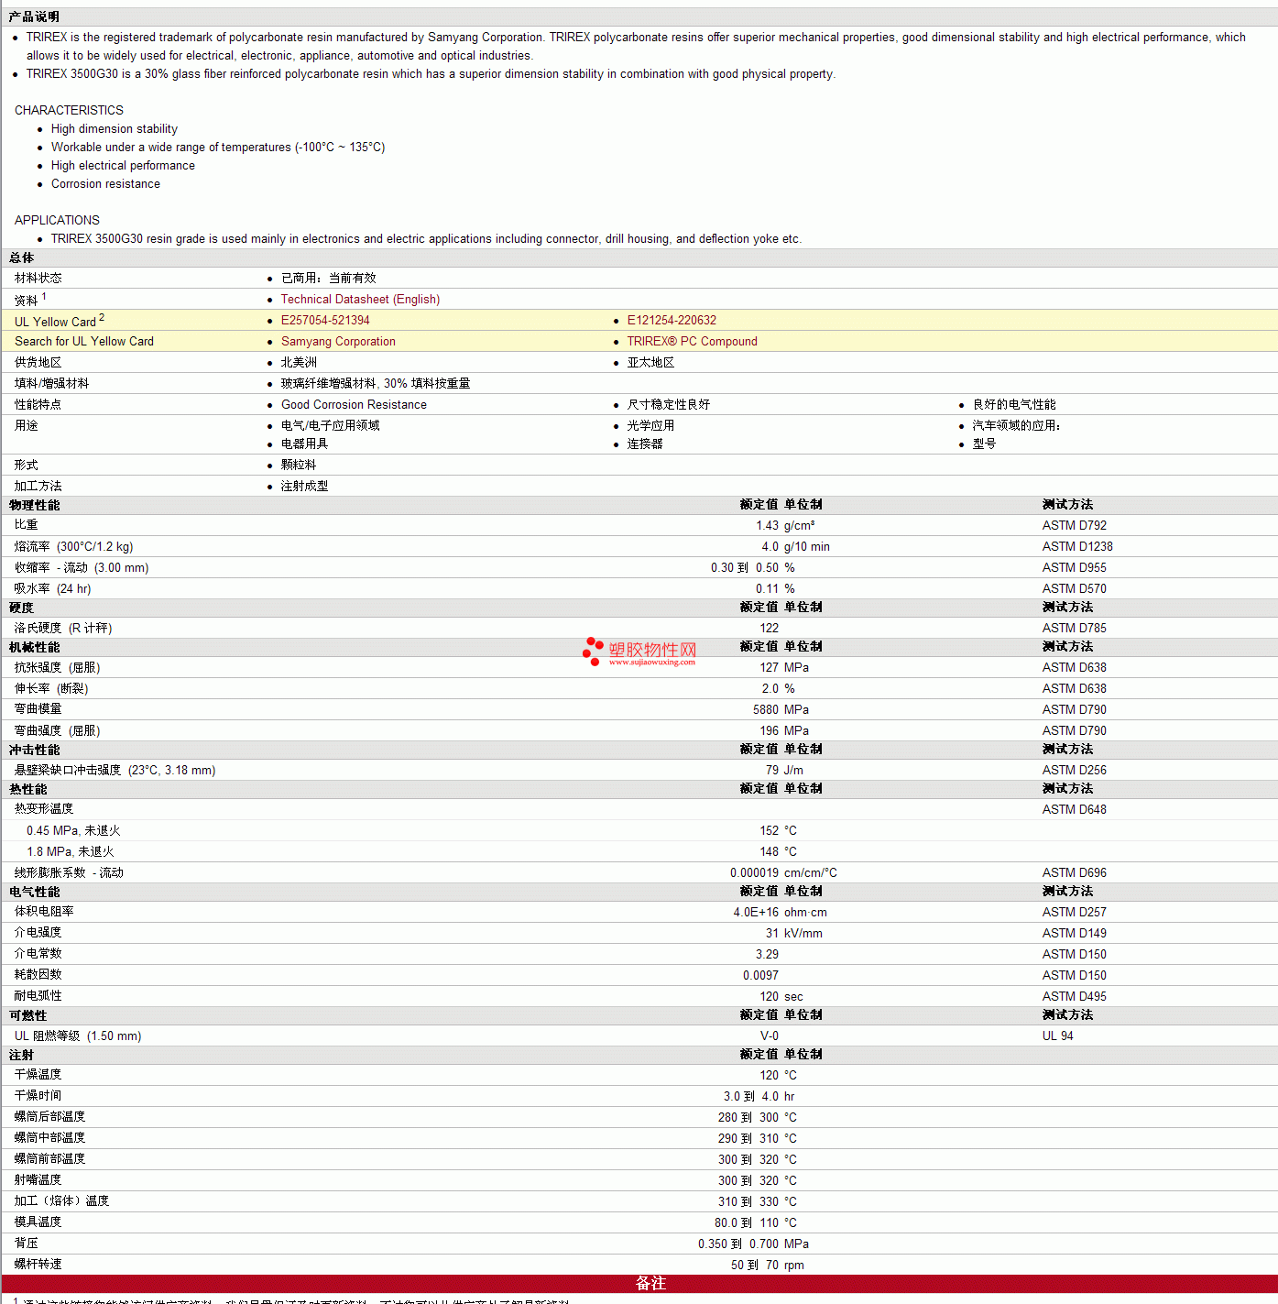This screenshot has height=1304, width=1278.
Task: Click Corrosion resistance bullet
Action: (105, 184)
